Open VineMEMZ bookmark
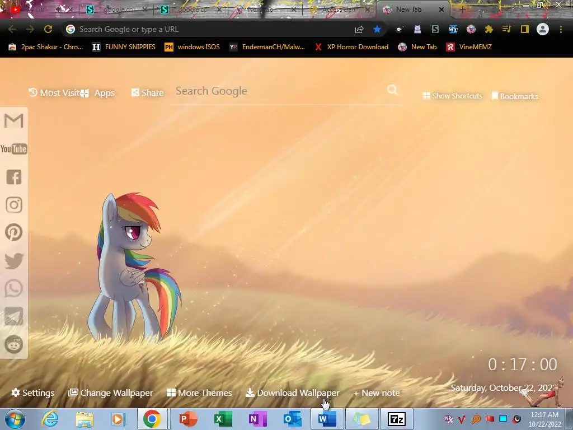The height and width of the screenshot is (430, 573). pyautogui.click(x=469, y=47)
